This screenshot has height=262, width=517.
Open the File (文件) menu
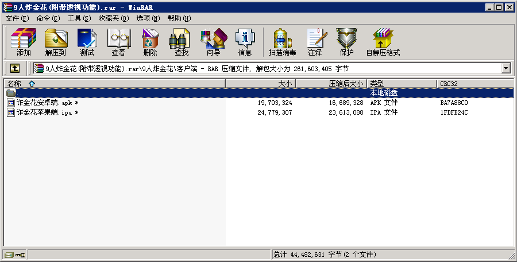point(17,18)
